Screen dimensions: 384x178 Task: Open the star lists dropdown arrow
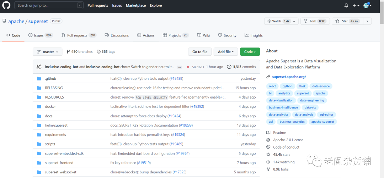tap(367, 21)
